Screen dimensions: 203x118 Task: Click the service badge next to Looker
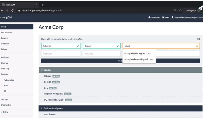(56, 82)
